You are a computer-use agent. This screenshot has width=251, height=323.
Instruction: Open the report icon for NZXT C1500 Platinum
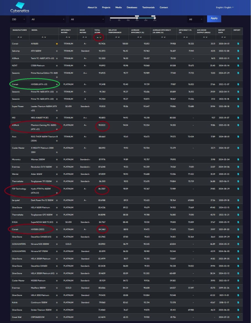coord(238,65)
